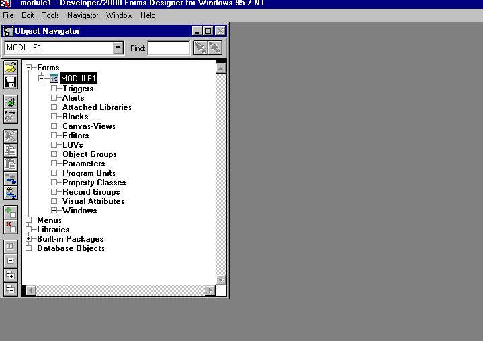Click the Find Previous flashlight icon
This screenshot has height=341, width=483.
[x=215, y=48]
